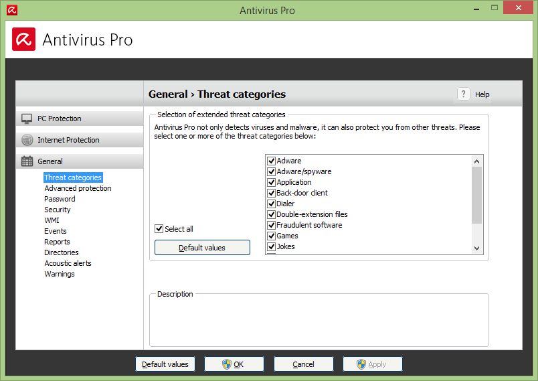Uncheck Back-door client category
Image resolution: width=538 pixels, height=381 pixels.
point(272,193)
